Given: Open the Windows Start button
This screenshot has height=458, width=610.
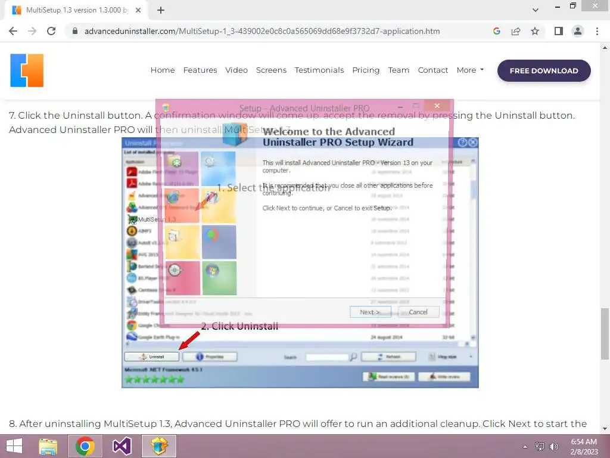Looking at the screenshot, I should (14, 446).
